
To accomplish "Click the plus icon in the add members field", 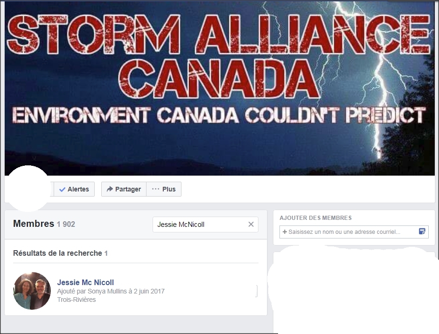I will [285, 232].
